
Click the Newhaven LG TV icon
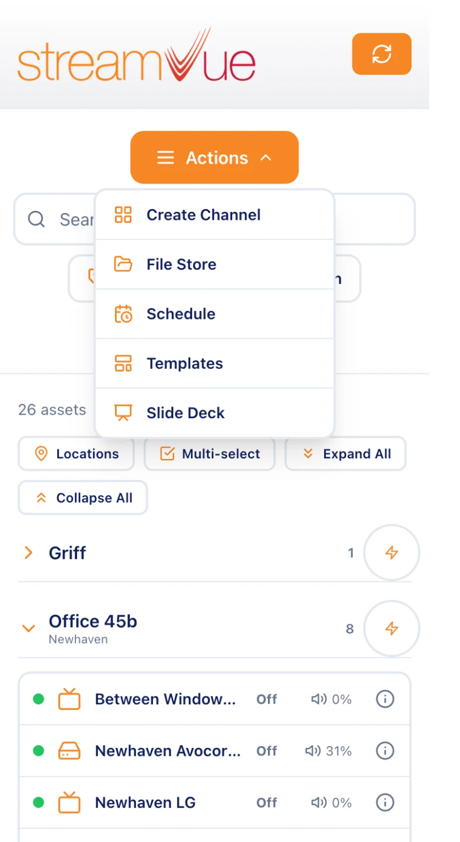click(70, 802)
